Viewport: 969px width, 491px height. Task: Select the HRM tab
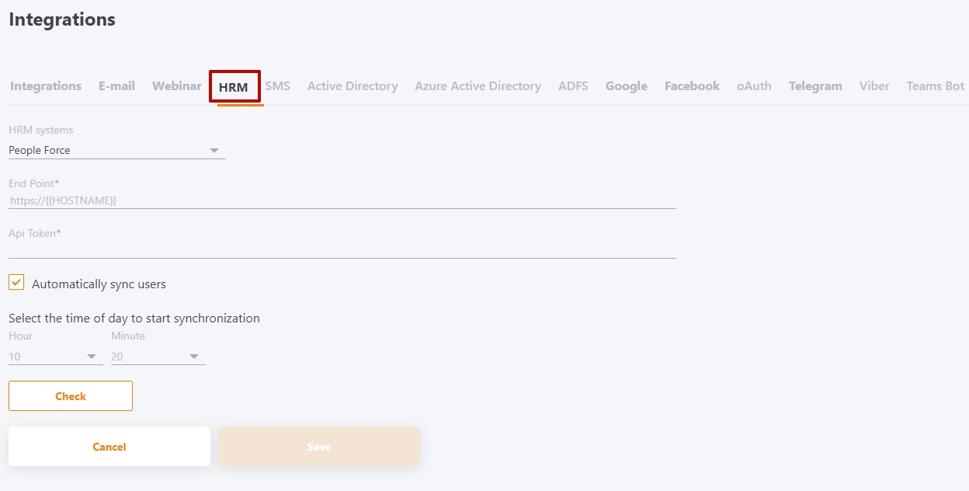click(234, 87)
